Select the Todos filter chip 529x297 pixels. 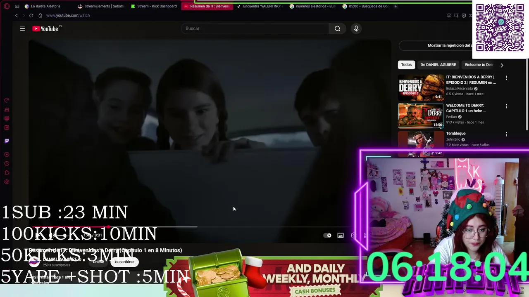click(x=406, y=65)
